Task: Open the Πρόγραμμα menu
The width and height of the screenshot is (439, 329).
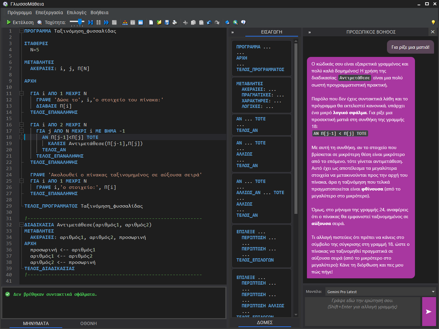Action: tap(20, 13)
